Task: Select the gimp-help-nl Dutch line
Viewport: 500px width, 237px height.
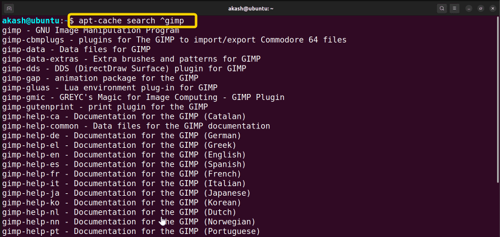Action: (119, 212)
